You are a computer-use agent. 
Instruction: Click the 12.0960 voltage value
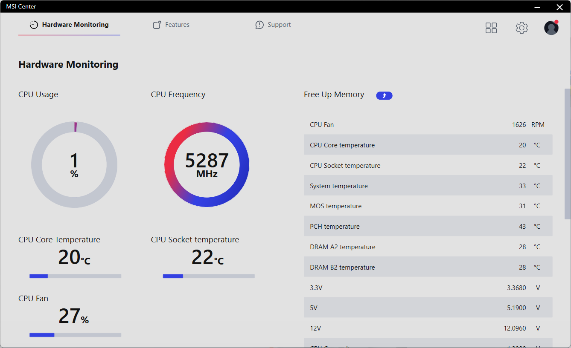coord(515,328)
